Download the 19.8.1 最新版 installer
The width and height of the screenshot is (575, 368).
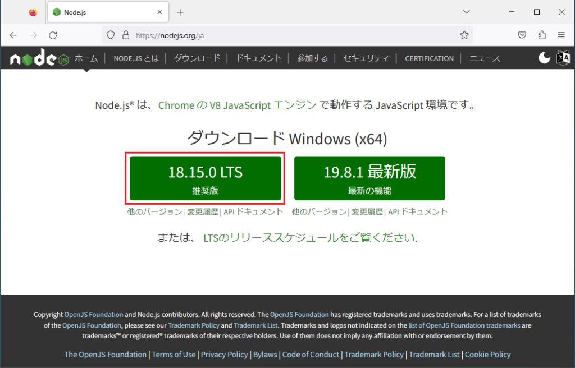[x=369, y=178]
